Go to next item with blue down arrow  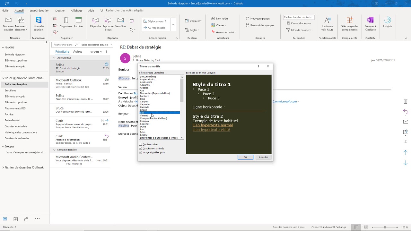pyautogui.click(x=405, y=163)
